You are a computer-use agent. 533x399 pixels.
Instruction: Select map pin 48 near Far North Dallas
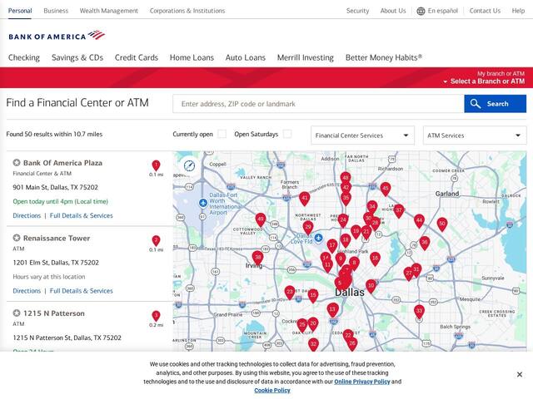[x=346, y=179]
